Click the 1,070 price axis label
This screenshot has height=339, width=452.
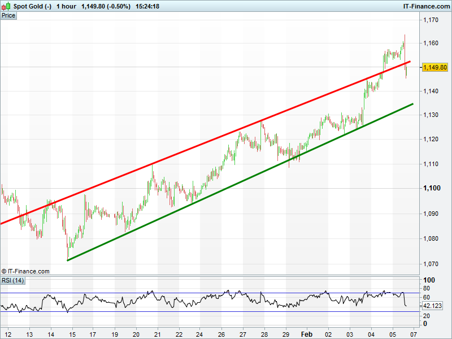[x=431, y=264]
